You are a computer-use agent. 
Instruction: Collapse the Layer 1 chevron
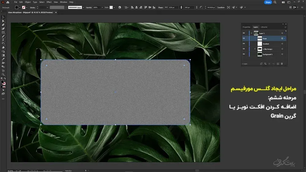click(x=252, y=33)
